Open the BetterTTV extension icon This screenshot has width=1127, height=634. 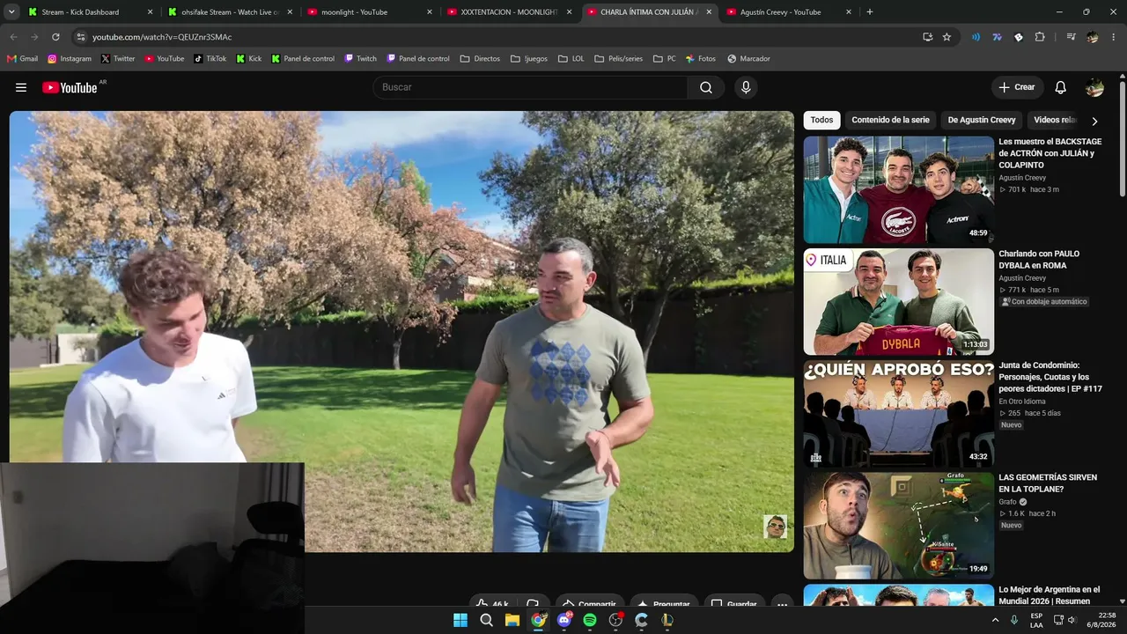click(1019, 37)
